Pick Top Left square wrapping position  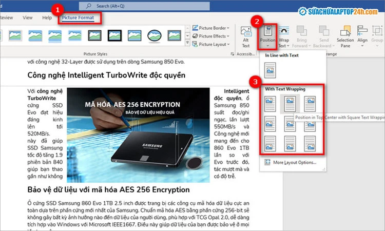(x=271, y=103)
